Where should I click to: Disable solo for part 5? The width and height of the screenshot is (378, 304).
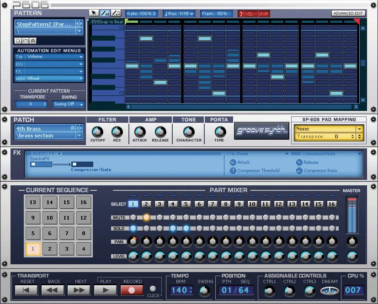point(186,228)
